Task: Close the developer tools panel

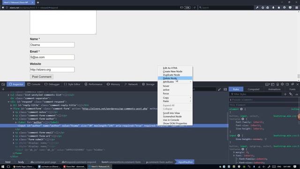Action: (x=298, y=84)
